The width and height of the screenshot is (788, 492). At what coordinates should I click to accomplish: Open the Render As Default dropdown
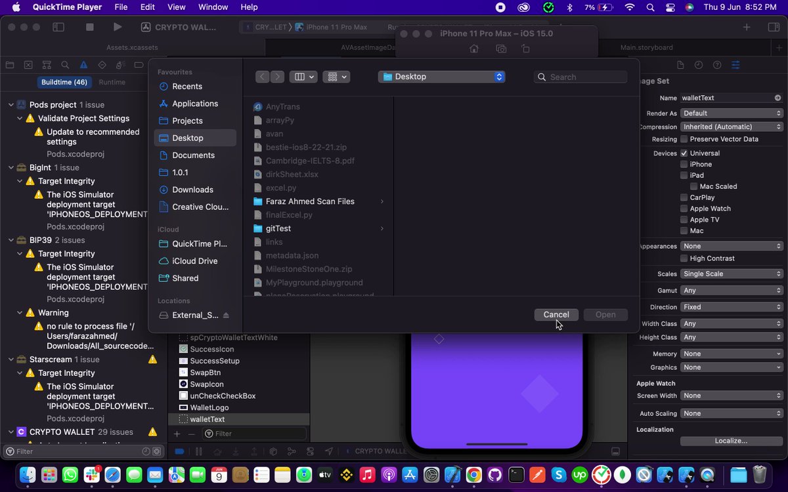click(x=732, y=113)
